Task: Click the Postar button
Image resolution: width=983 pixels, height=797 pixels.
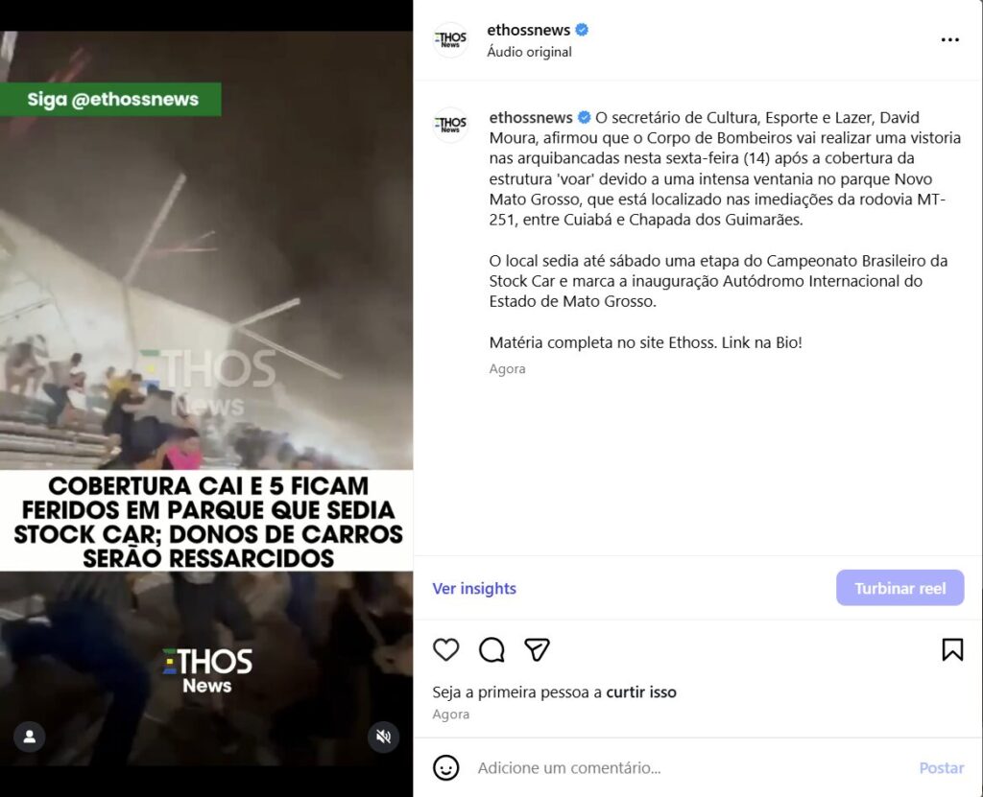Action: [941, 767]
